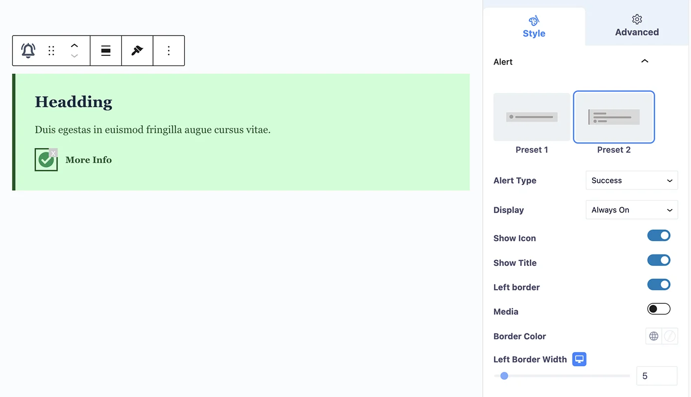Click the global color globe icon
Viewport: 691px width, 397px height.
click(654, 336)
